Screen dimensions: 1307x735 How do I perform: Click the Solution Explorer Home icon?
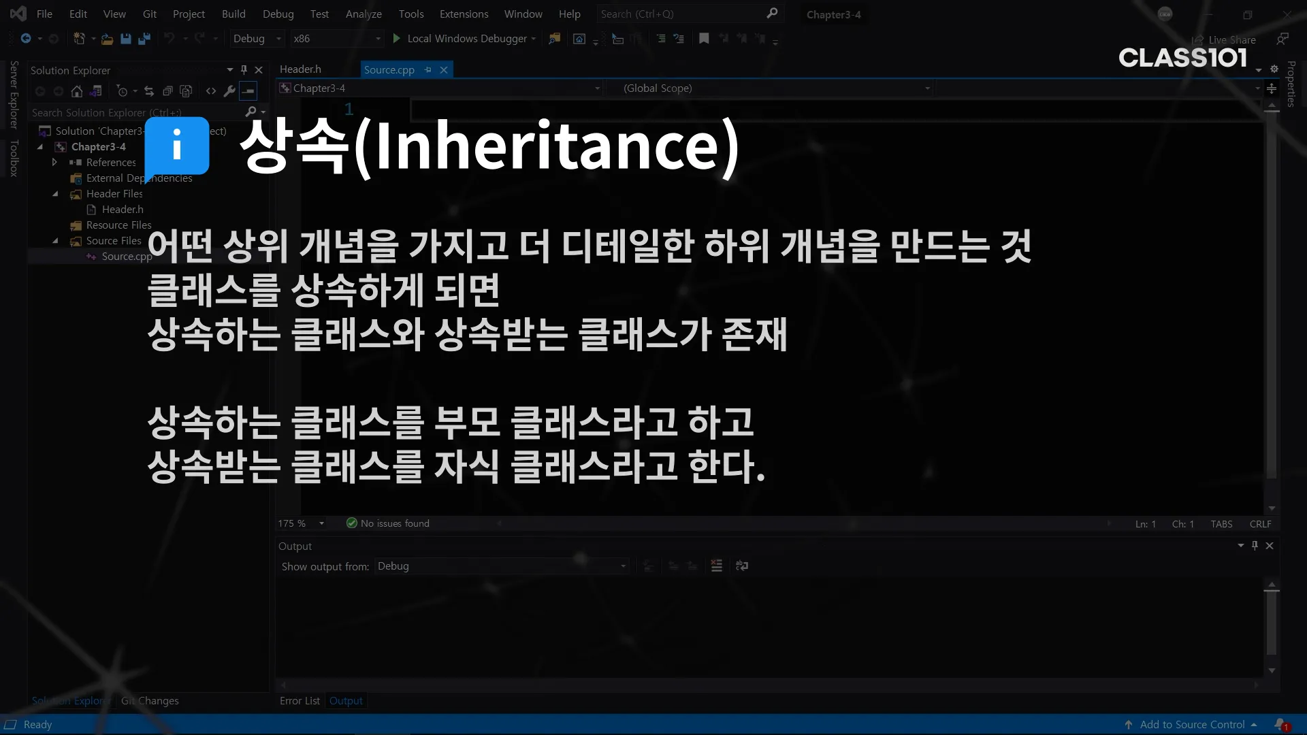(77, 91)
